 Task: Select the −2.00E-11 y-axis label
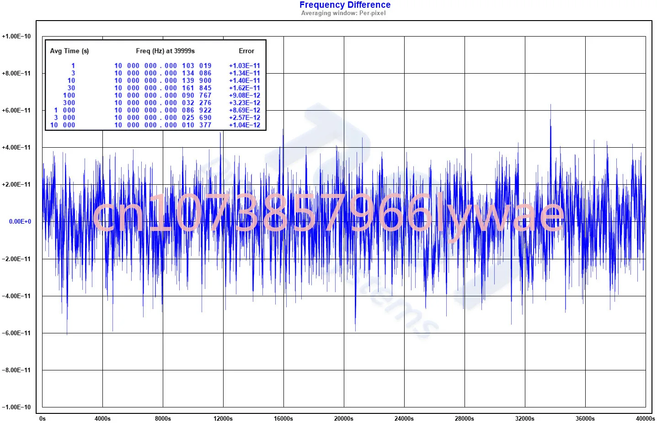tap(16, 259)
